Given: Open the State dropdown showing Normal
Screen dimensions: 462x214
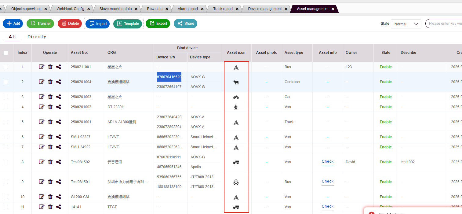Looking at the screenshot, I should click(406, 24).
